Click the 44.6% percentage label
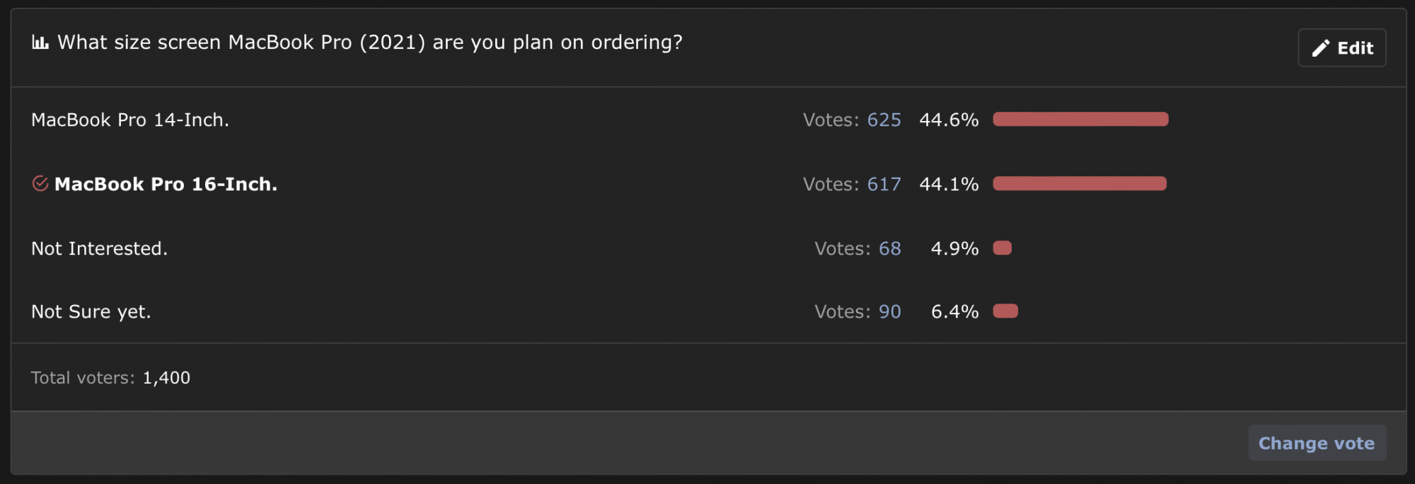 click(x=949, y=120)
